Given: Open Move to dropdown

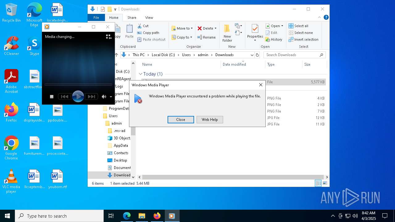Looking at the screenshot, I should [182, 28].
